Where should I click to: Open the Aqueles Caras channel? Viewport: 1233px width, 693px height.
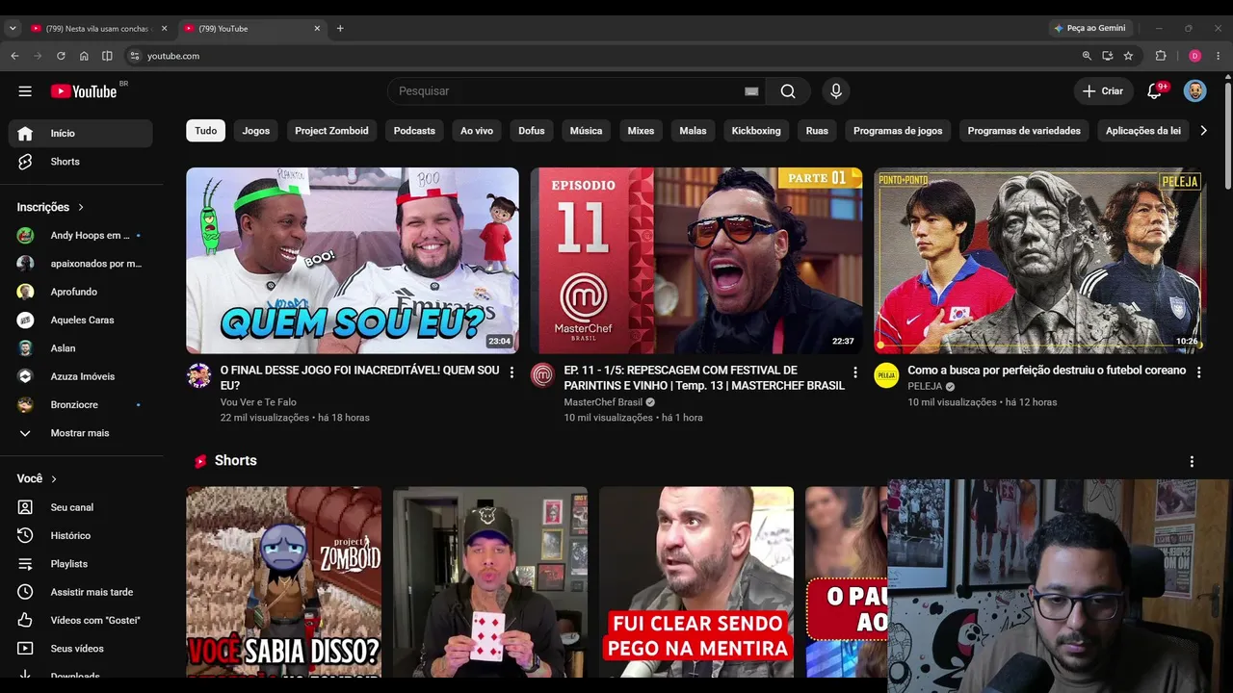click(x=81, y=321)
